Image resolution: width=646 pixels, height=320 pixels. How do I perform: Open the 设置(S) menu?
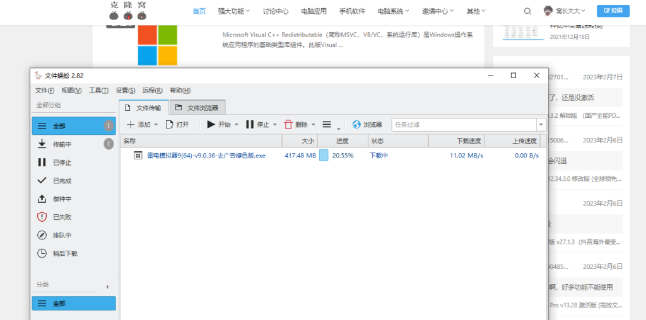pos(126,91)
